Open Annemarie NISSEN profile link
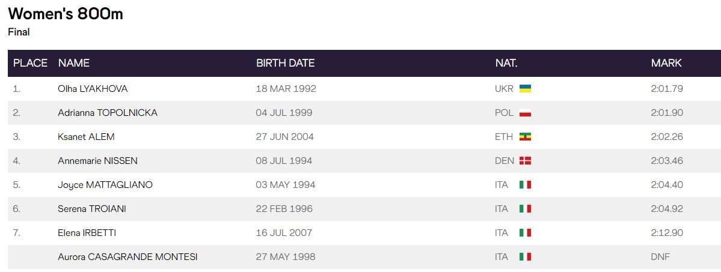This screenshot has width=721, height=272. [97, 161]
